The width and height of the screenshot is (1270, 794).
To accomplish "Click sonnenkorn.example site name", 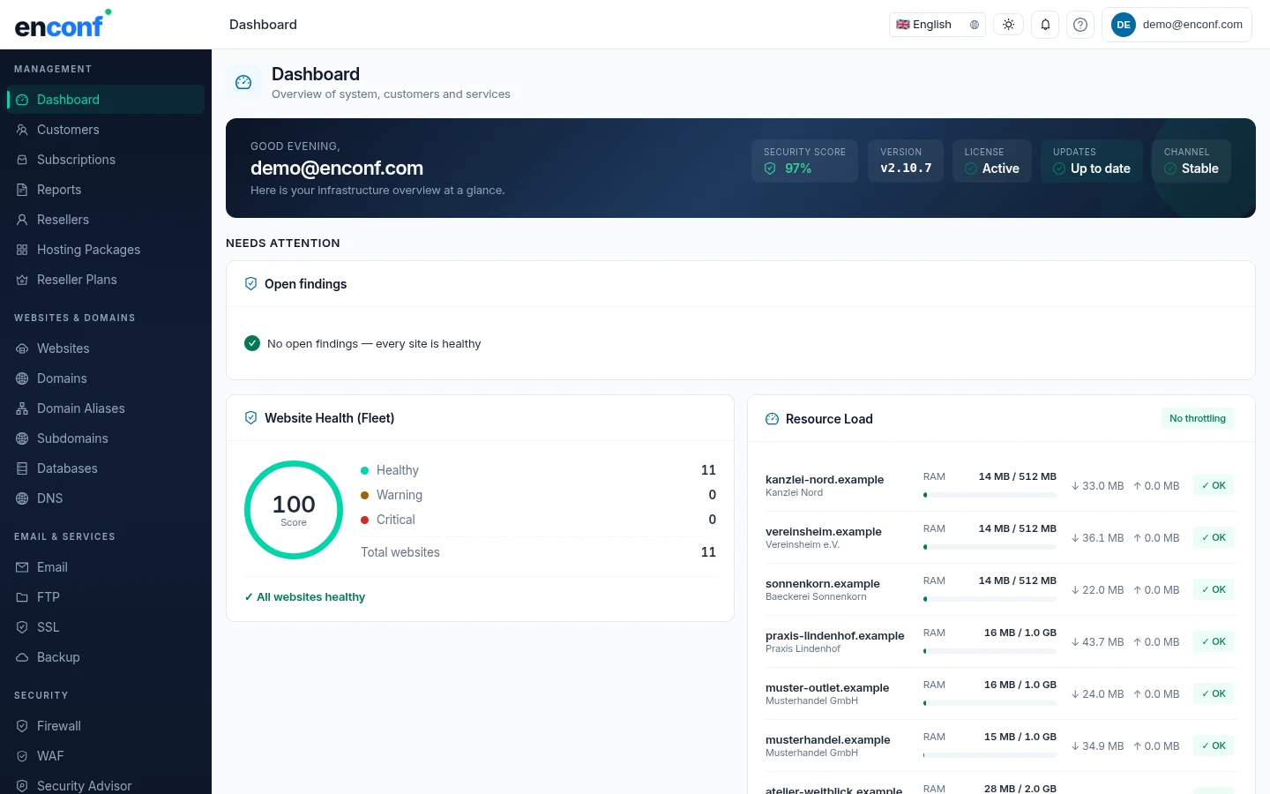I will pos(823,584).
